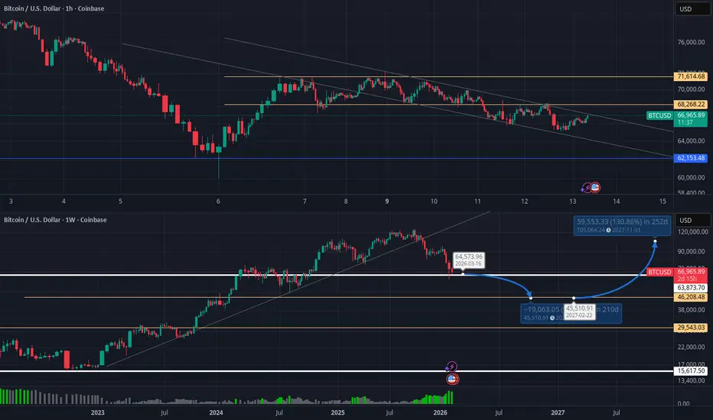This screenshot has height=420, width=713.
Task: Click date 15 on the 1h time axis
Action: pyautogui.click(x=663, y=201)
